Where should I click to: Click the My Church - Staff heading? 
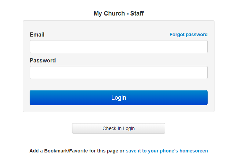click(x=118, y=14)
